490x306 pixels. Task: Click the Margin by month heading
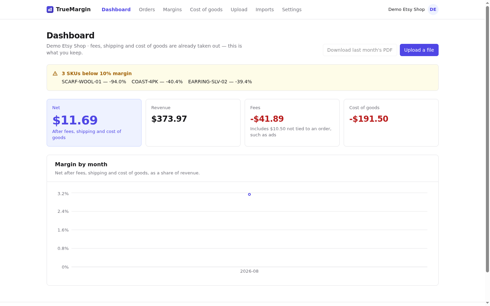click(x=81, y=164)
